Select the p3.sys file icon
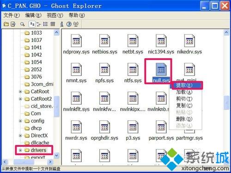Screen dimensions: 231x173 pos(133,127)
